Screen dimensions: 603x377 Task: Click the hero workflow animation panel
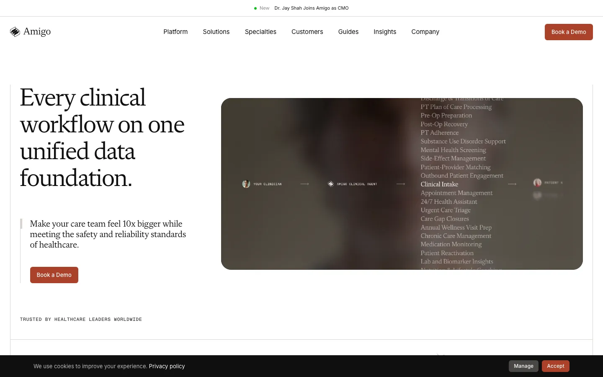point(402,184)
